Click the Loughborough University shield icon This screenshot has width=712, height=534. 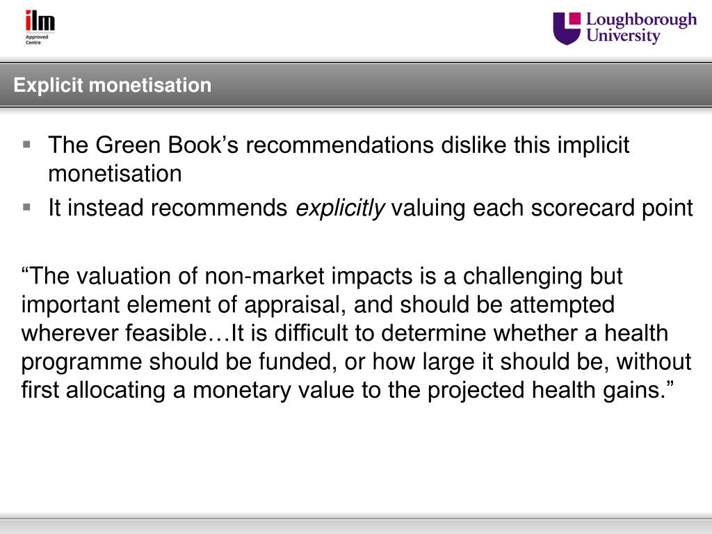coord(567,28)
